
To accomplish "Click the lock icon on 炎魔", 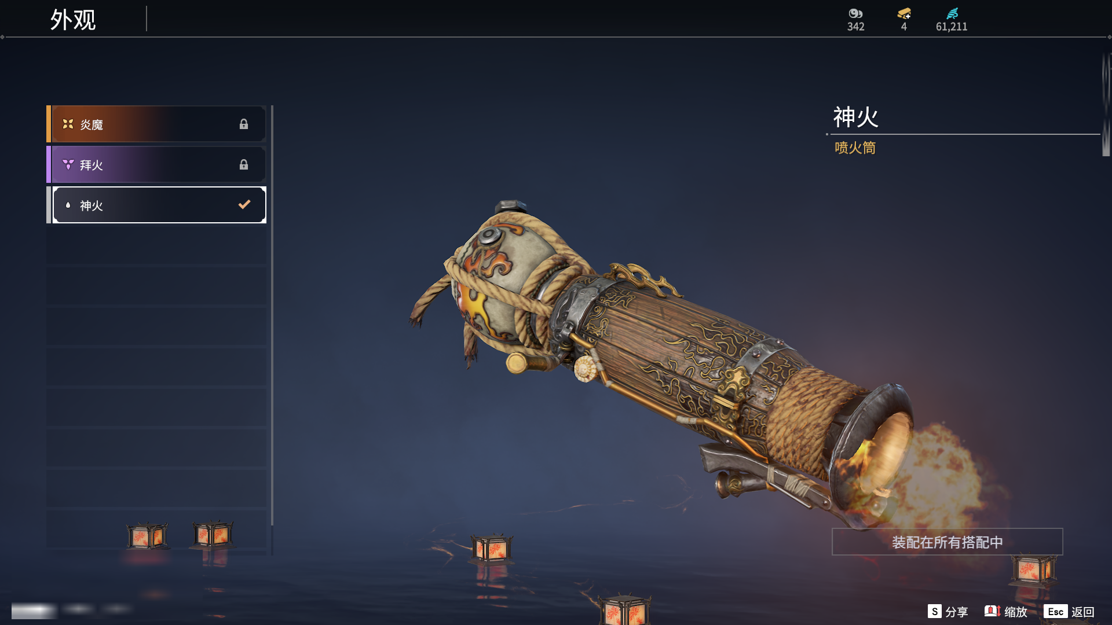I will point(244,124).
